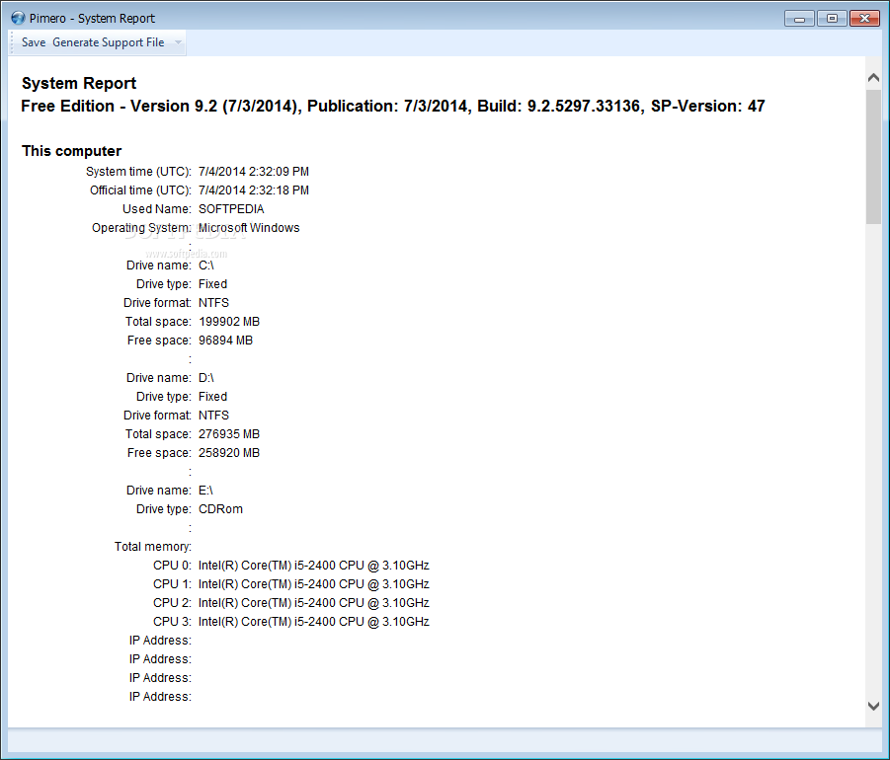Screen dimensions: 890x760
Task: Click total space 276935 MB
Action: pos(229,434)
